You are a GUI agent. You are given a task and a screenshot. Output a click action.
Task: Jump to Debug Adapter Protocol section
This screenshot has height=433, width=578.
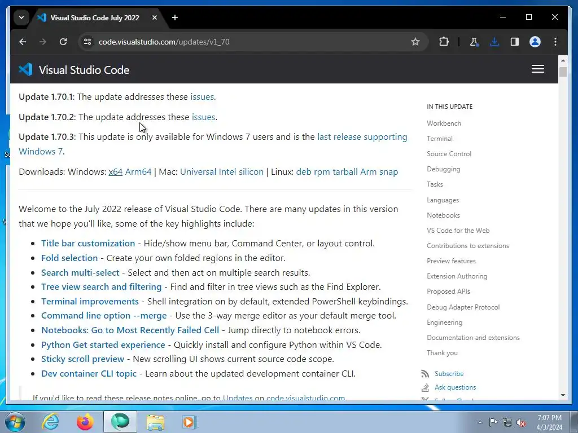(463, 307)
